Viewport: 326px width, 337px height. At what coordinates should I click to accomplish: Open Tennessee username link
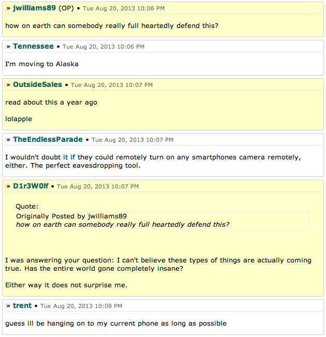pos(33,47)
